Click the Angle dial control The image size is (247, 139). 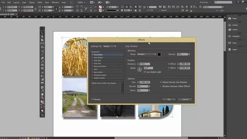coord(140,69)
